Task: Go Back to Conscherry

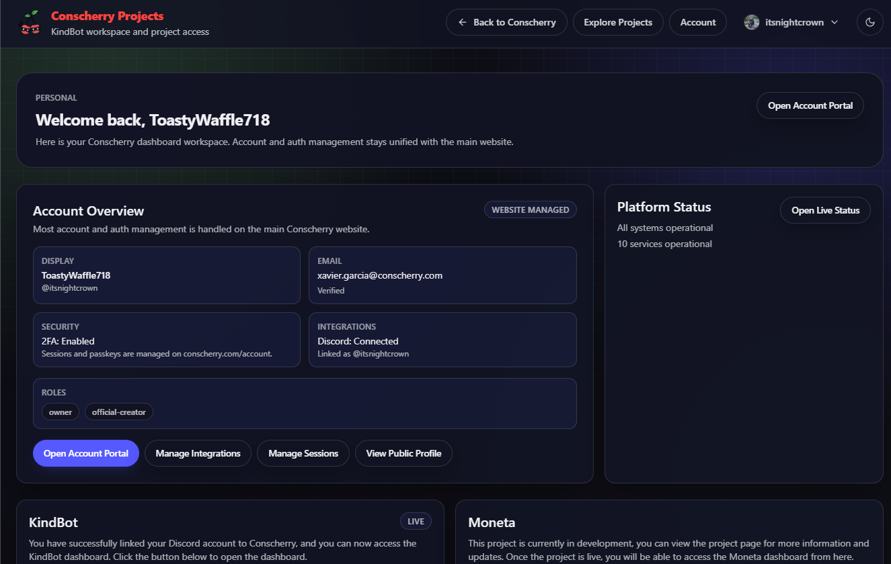Action: [x=506, y=22]
